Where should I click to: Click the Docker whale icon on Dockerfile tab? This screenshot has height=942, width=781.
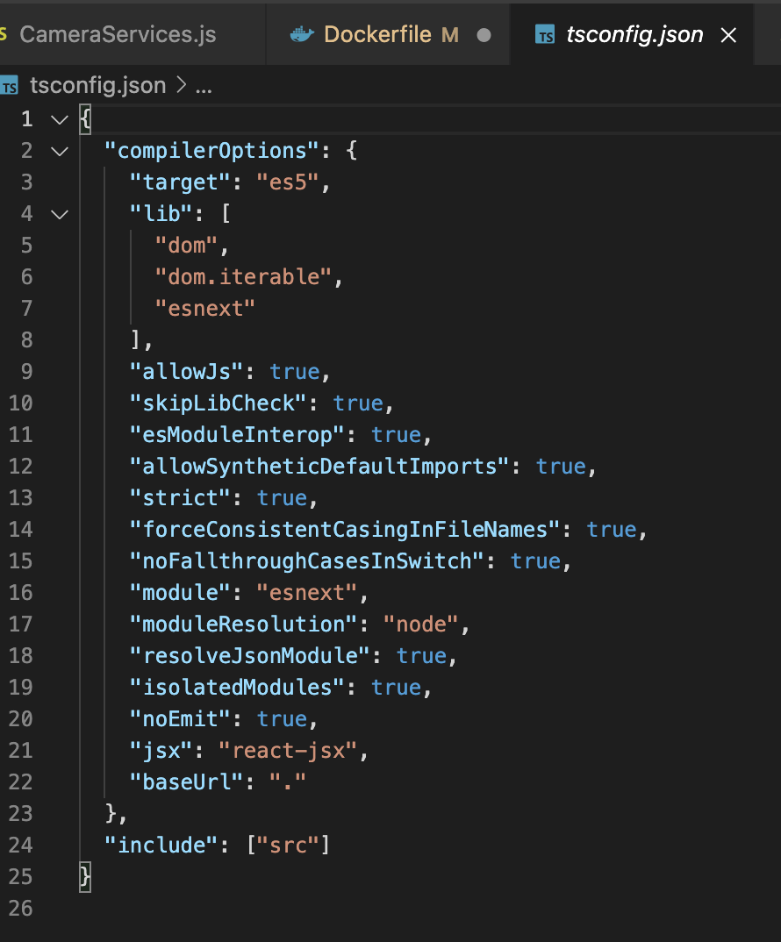pos(302,35)
